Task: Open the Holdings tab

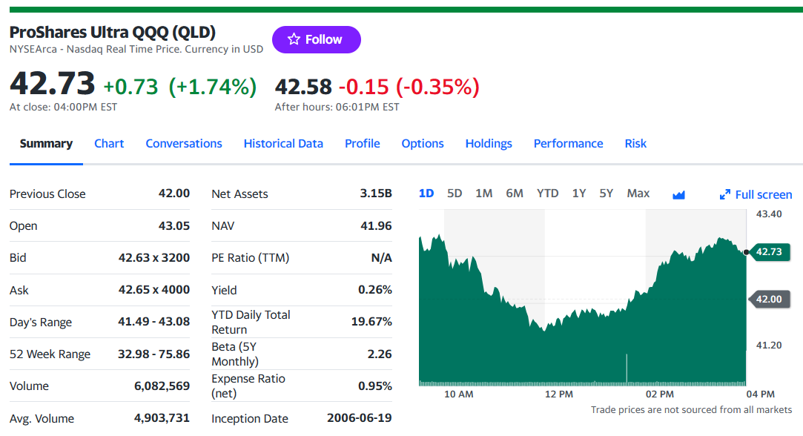Action: click(x=489, y=143)
